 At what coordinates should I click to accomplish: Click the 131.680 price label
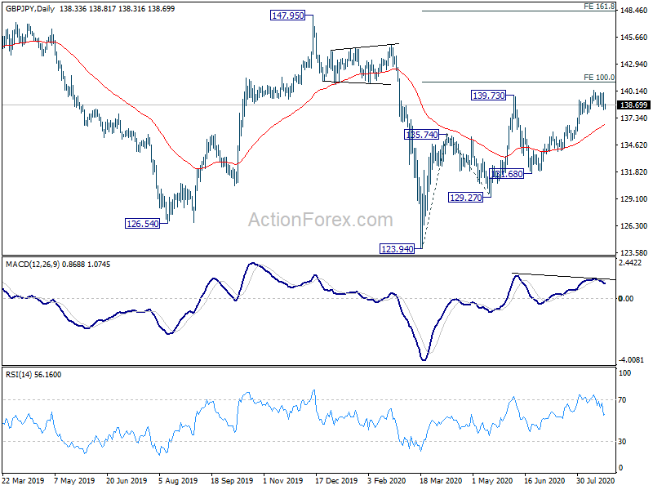click(x=506, y=174)
